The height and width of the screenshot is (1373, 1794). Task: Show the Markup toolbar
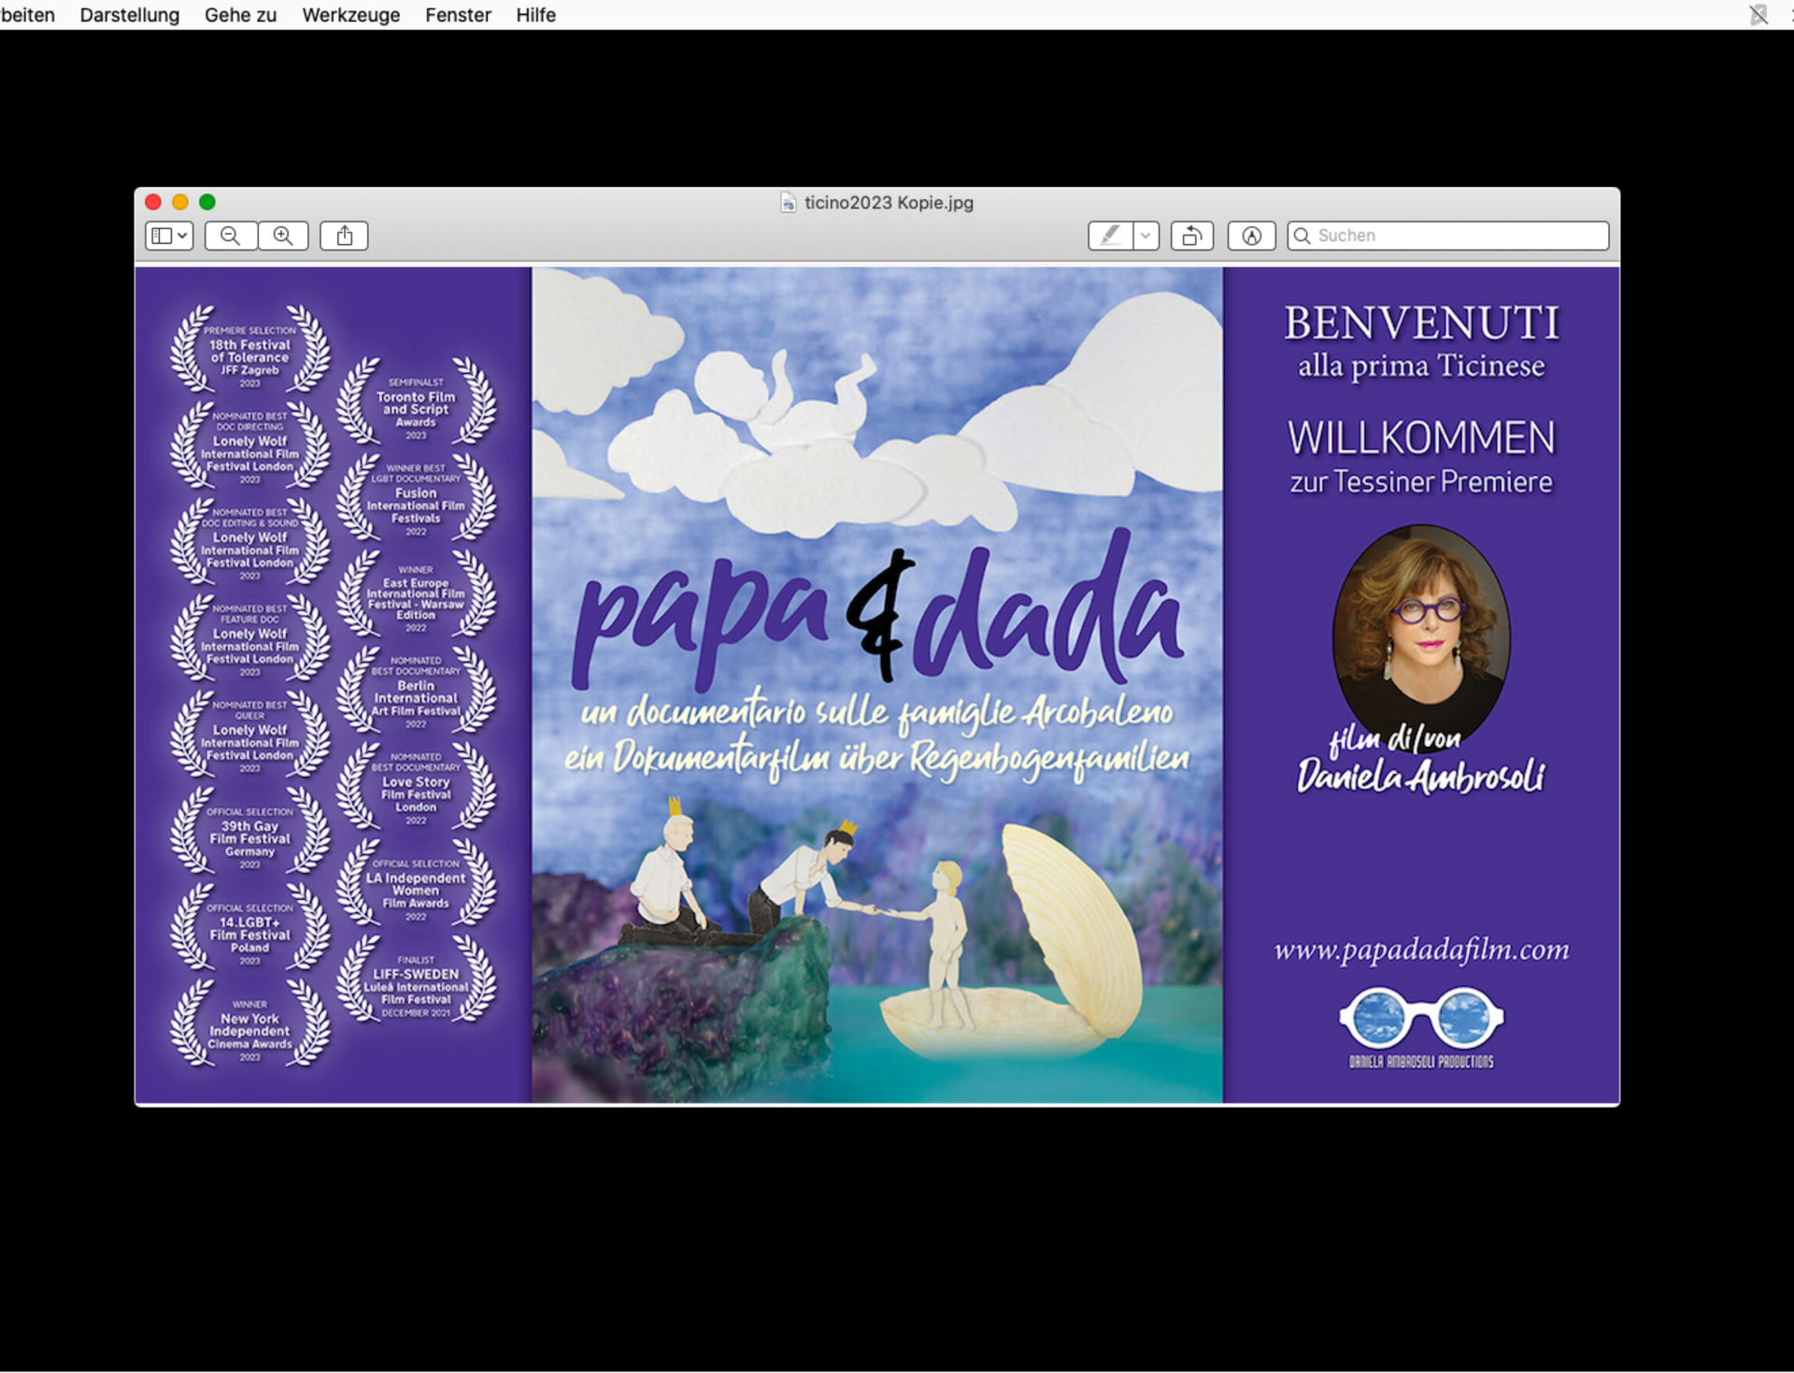[1251, 236]
